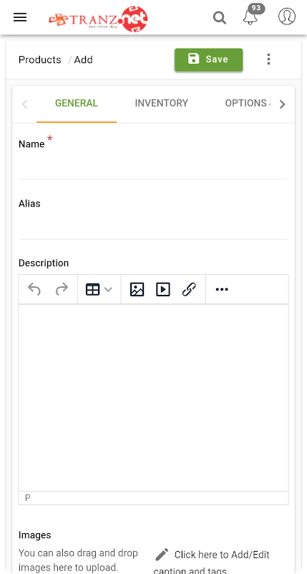Insert link using chain icon
The height and width of the screenshot is (574, 307).
coord(189,289)
